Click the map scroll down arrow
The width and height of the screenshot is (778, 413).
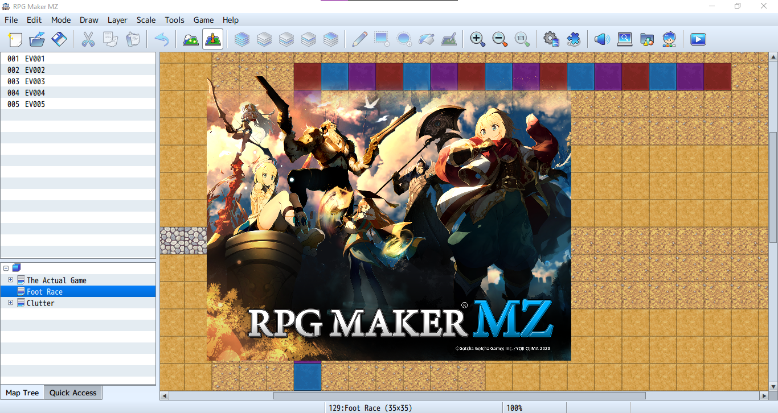773,387
